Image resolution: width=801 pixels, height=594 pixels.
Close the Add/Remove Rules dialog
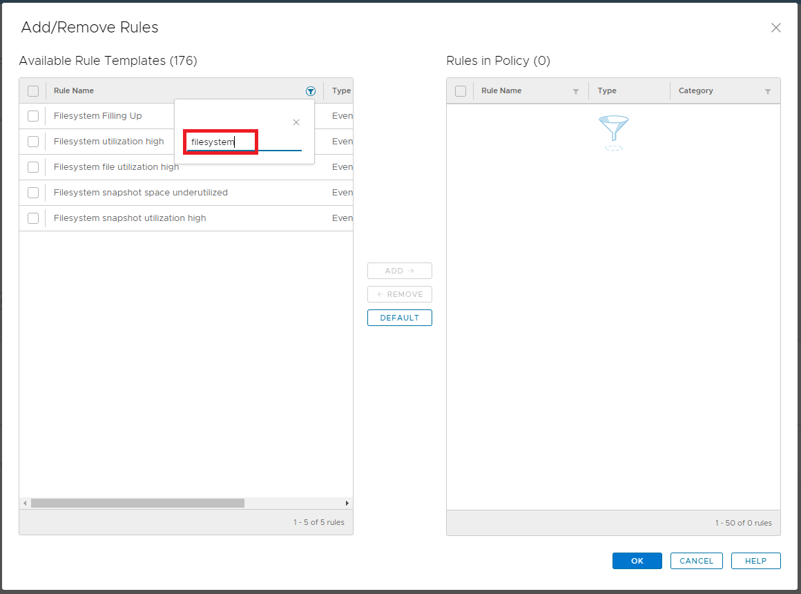pyautogui.click(x=776, y=28)
